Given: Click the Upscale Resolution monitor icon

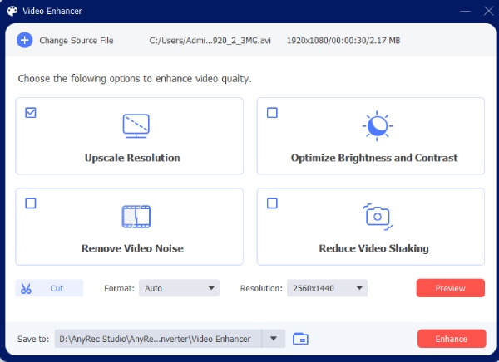Looking at the screenshot, I should tap(136, 126).
